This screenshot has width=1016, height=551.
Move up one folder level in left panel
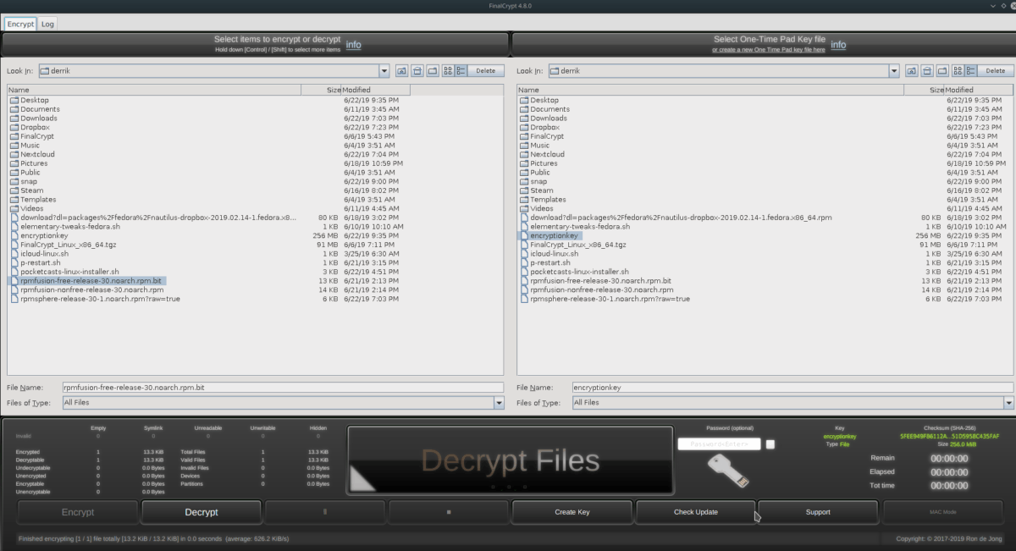401,71
